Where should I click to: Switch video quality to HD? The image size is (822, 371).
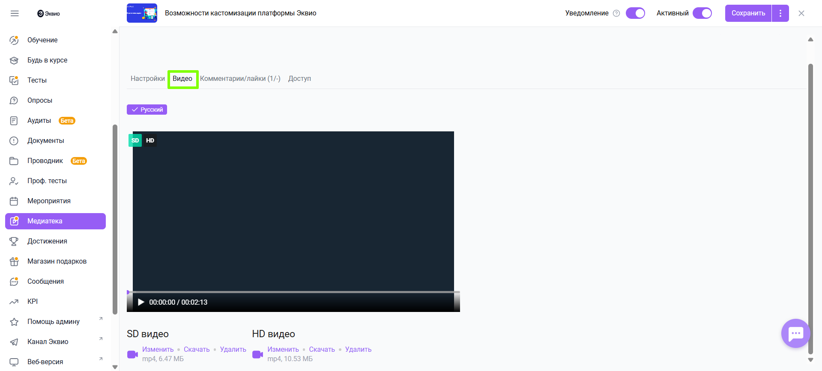pyautogui.click(x=150, y=140)
